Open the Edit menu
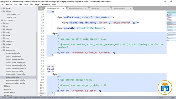 point(2,4)
